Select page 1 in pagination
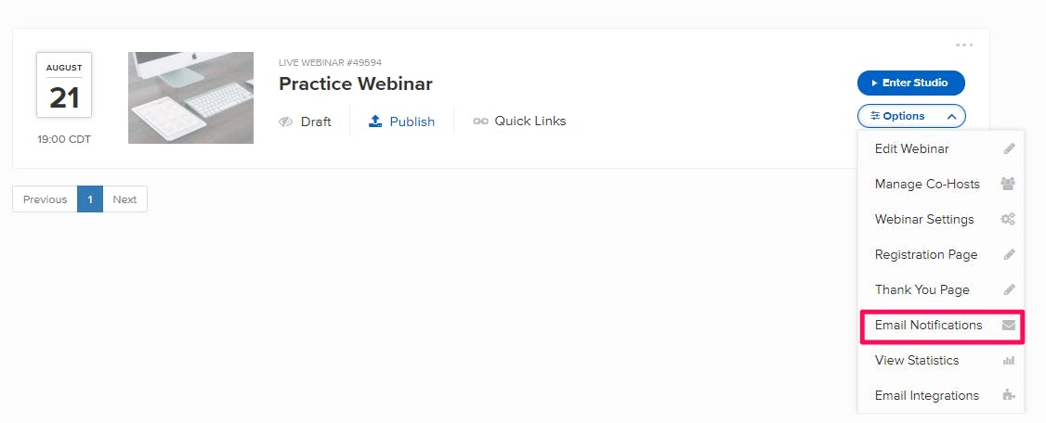 90,199
